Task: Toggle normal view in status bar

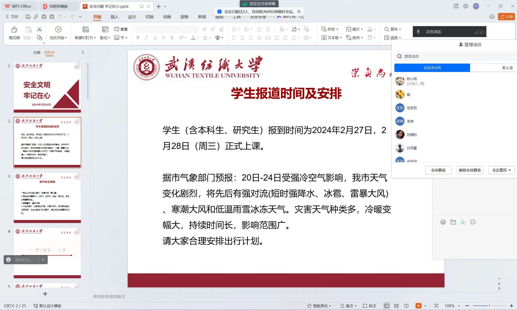Action: tap(386, 306)
